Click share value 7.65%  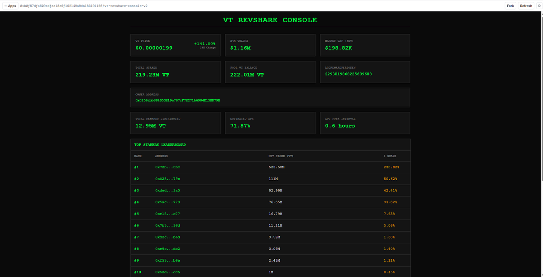[x=390, y=214]
